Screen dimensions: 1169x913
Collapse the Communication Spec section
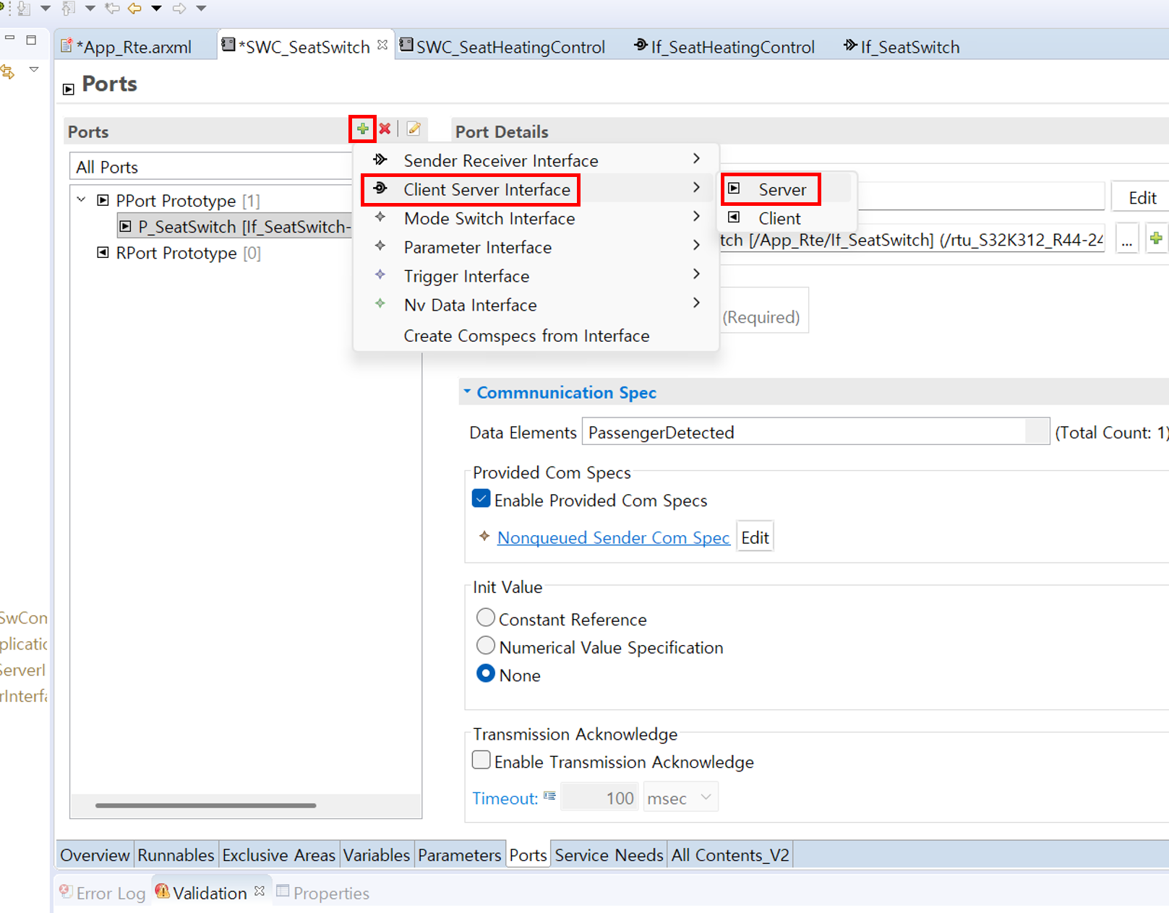click(467, 392)
